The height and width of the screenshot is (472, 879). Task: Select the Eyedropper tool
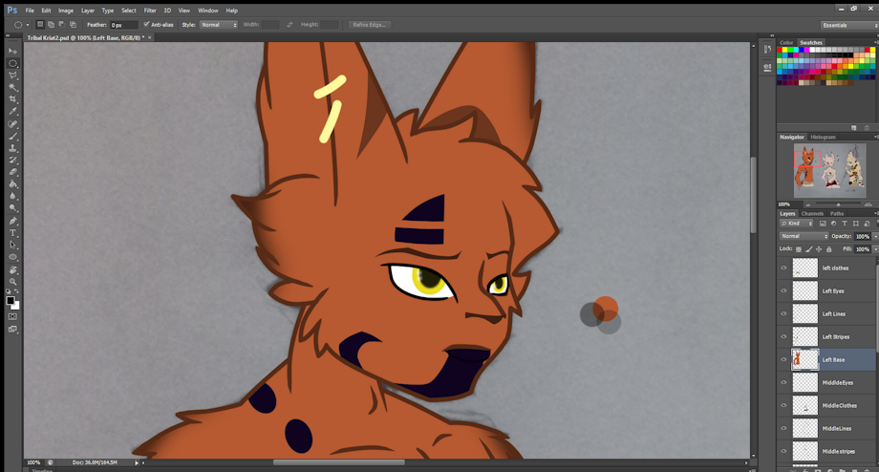[x=13, y=112]
